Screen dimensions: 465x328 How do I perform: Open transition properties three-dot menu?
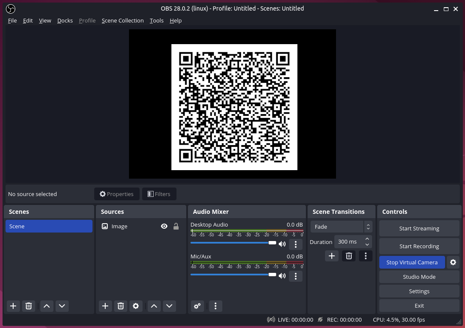tap(366, 256)
